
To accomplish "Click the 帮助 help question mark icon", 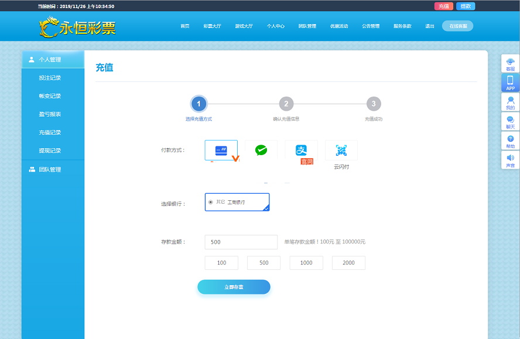I will [510, 141].
